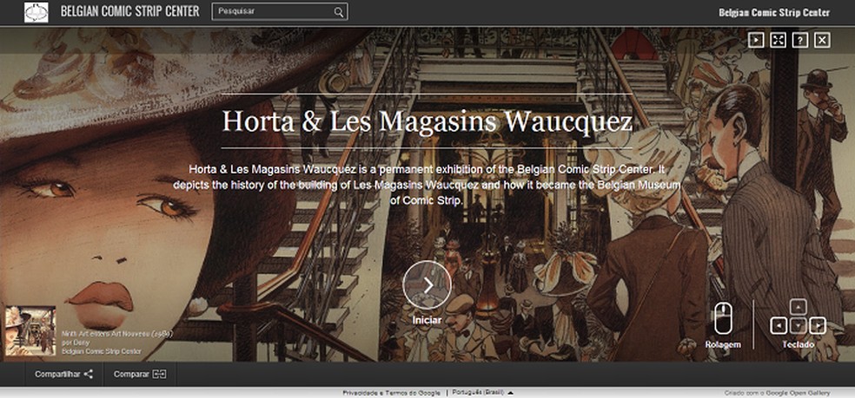Expand the Português (Brasil) language dropdown
Viewport: 855px width, 398px height.
(x=482, y=393)
